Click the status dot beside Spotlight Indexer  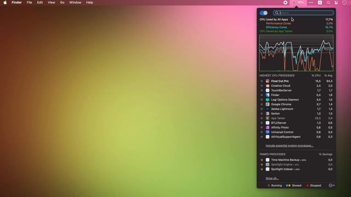pos(262,169)
